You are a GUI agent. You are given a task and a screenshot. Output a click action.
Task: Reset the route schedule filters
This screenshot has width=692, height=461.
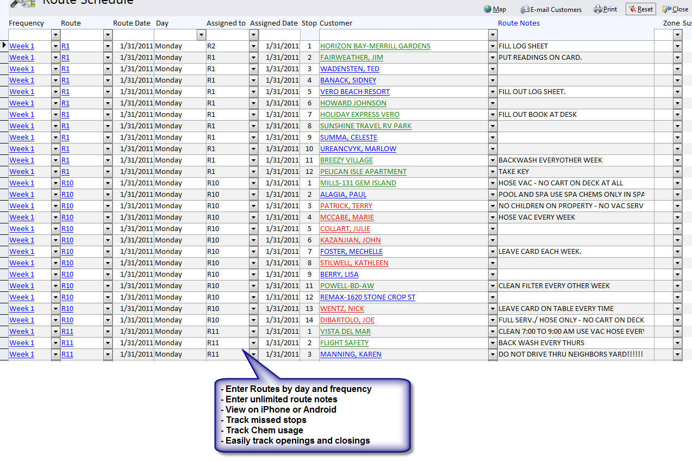640,9
